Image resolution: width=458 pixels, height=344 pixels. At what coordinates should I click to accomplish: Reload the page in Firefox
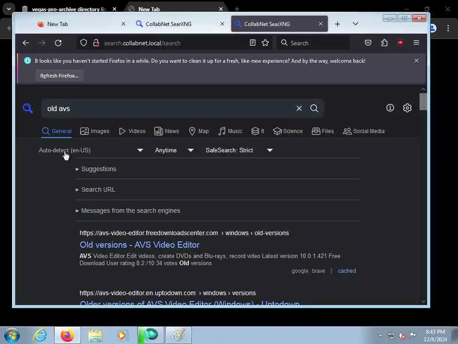tap(58, 43)
